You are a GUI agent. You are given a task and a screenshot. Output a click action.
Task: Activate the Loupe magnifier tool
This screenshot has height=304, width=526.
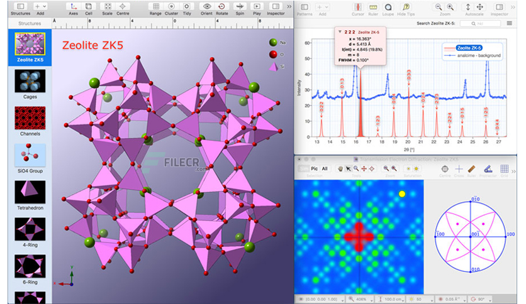click(388, 7)
